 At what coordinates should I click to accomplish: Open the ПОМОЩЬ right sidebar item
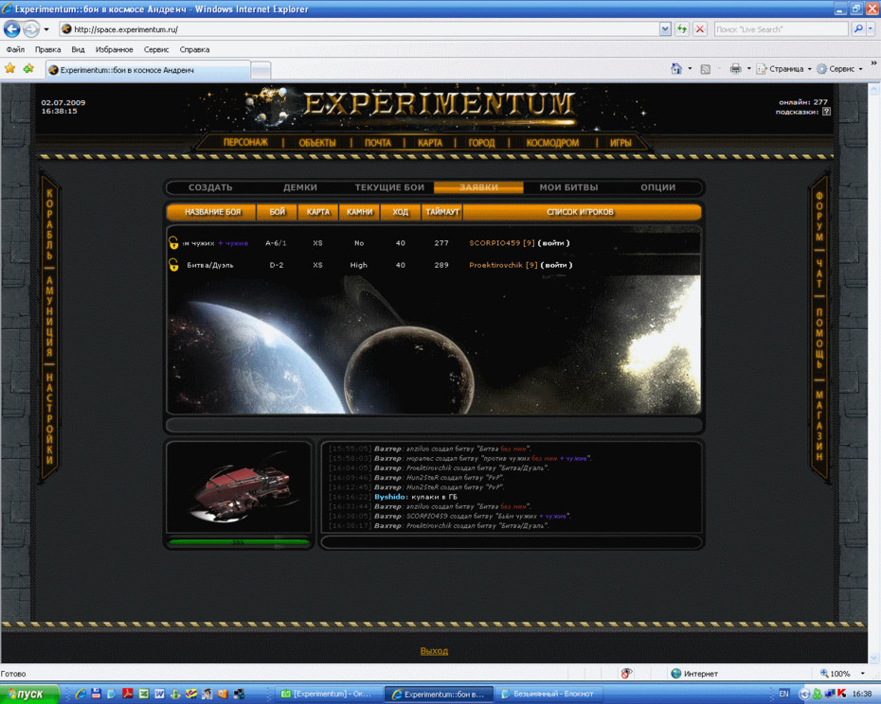click(819, 338)
